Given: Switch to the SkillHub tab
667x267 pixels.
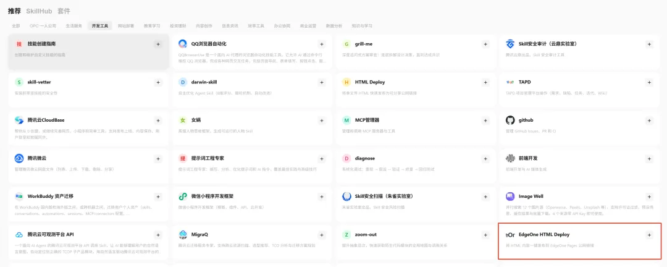Looking at the screenshot, I should pyautogui.click(x=39, y=11).
